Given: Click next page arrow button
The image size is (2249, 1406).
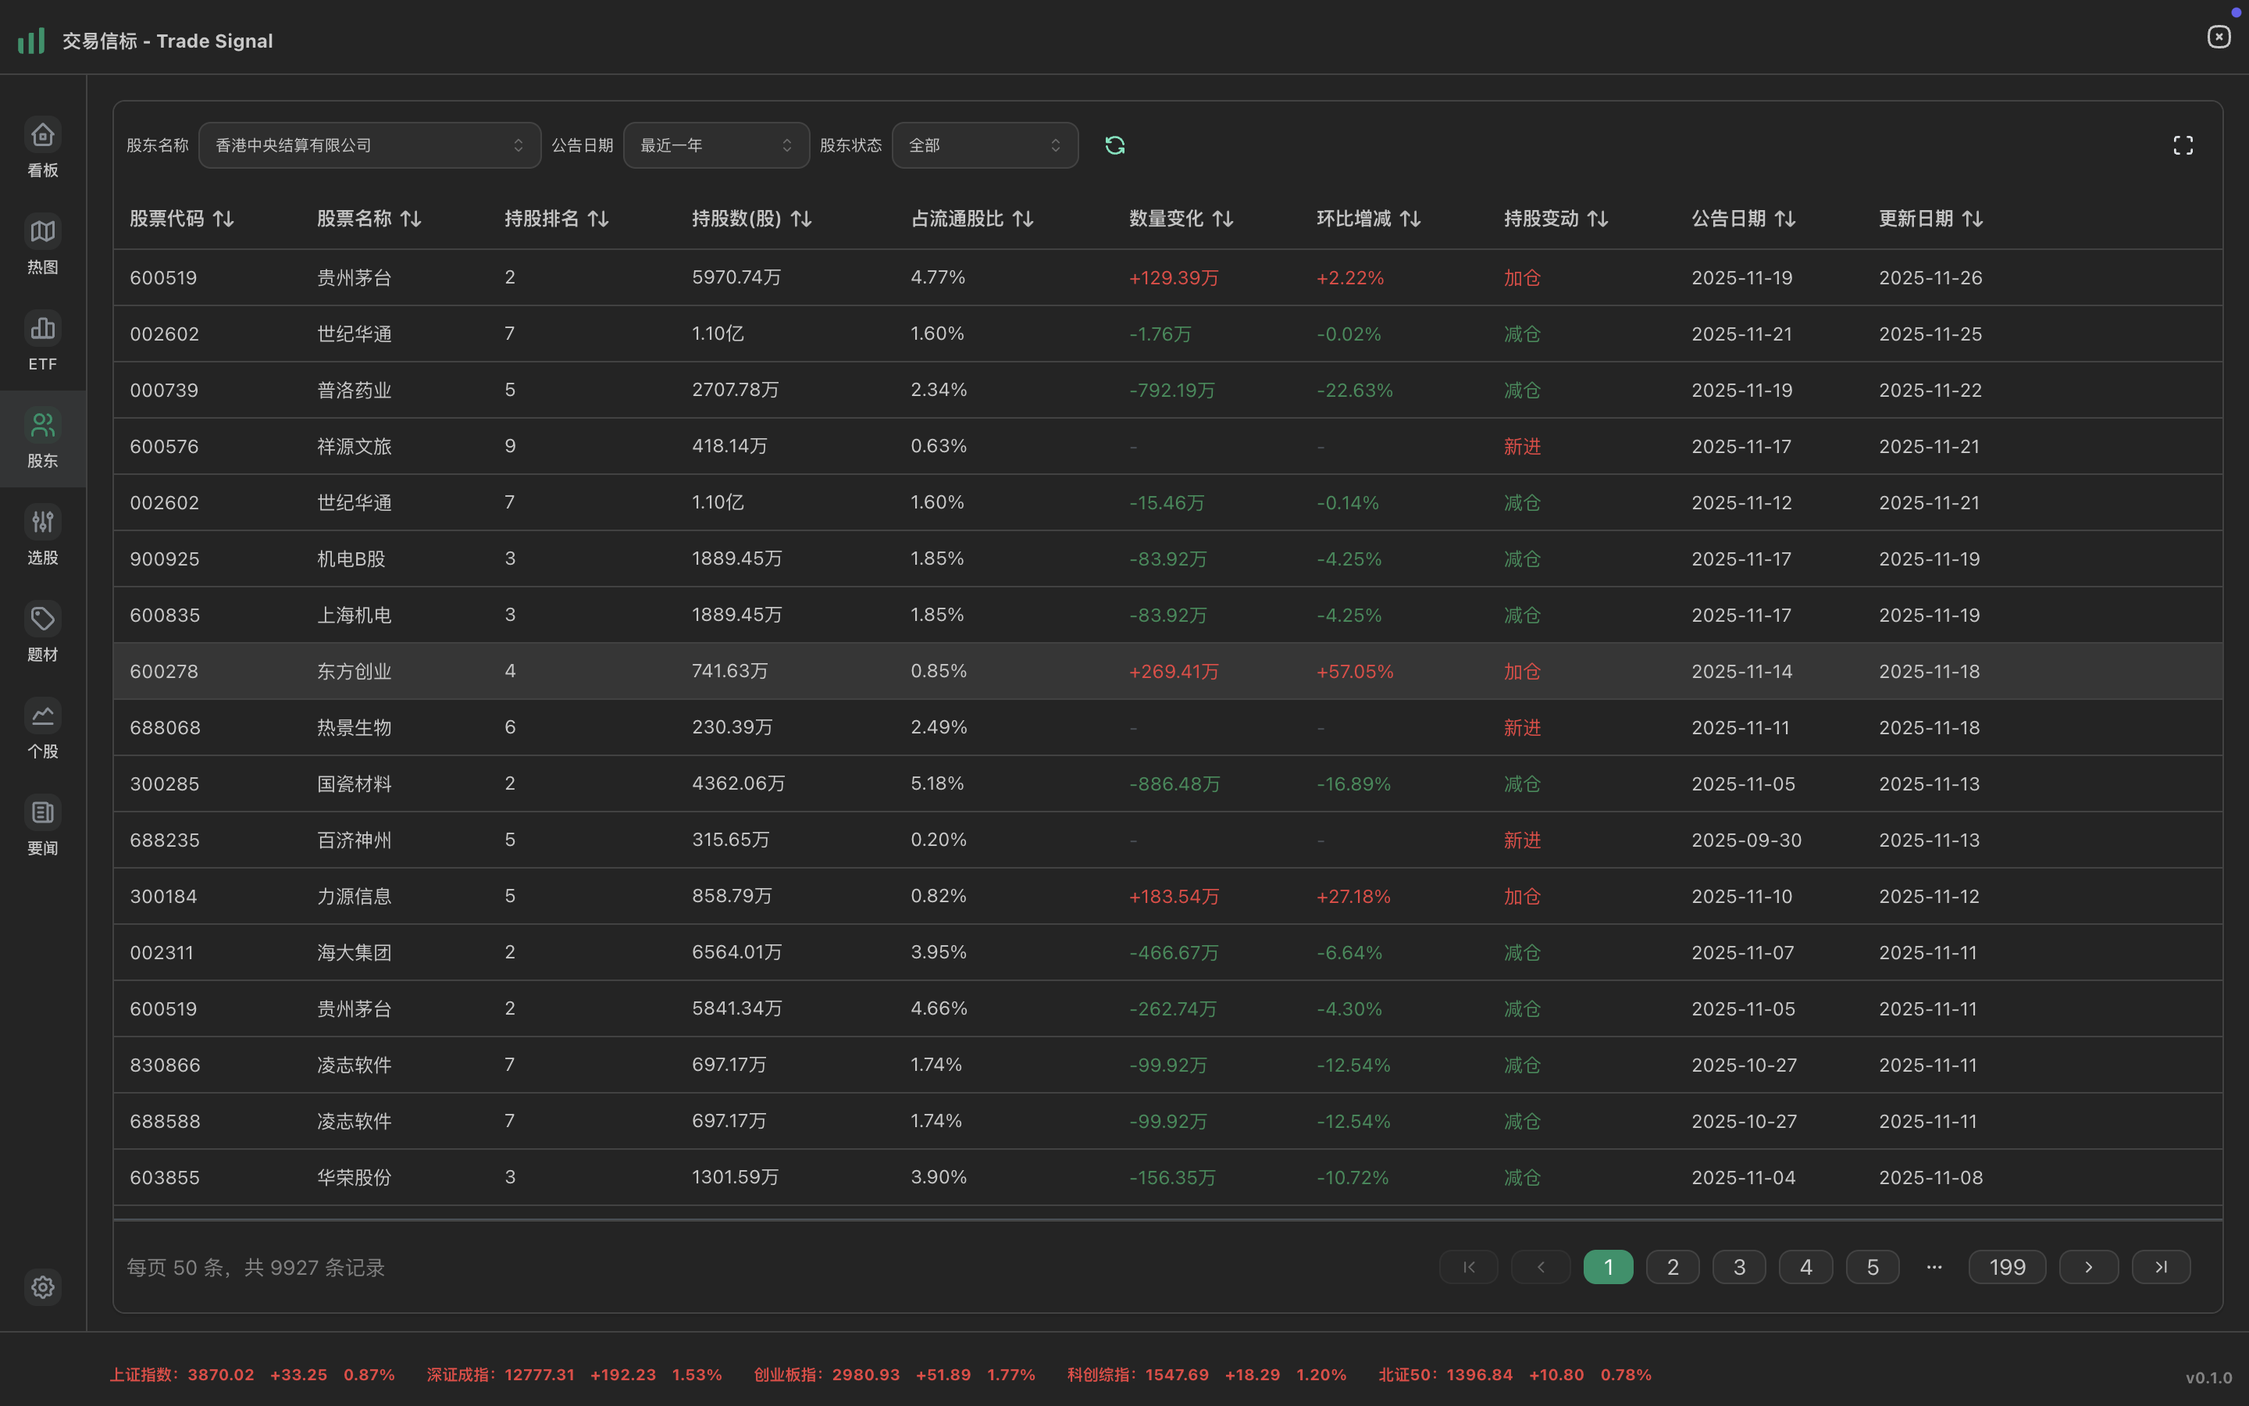Looking at the screenshot, I should pos(2088,1266).
